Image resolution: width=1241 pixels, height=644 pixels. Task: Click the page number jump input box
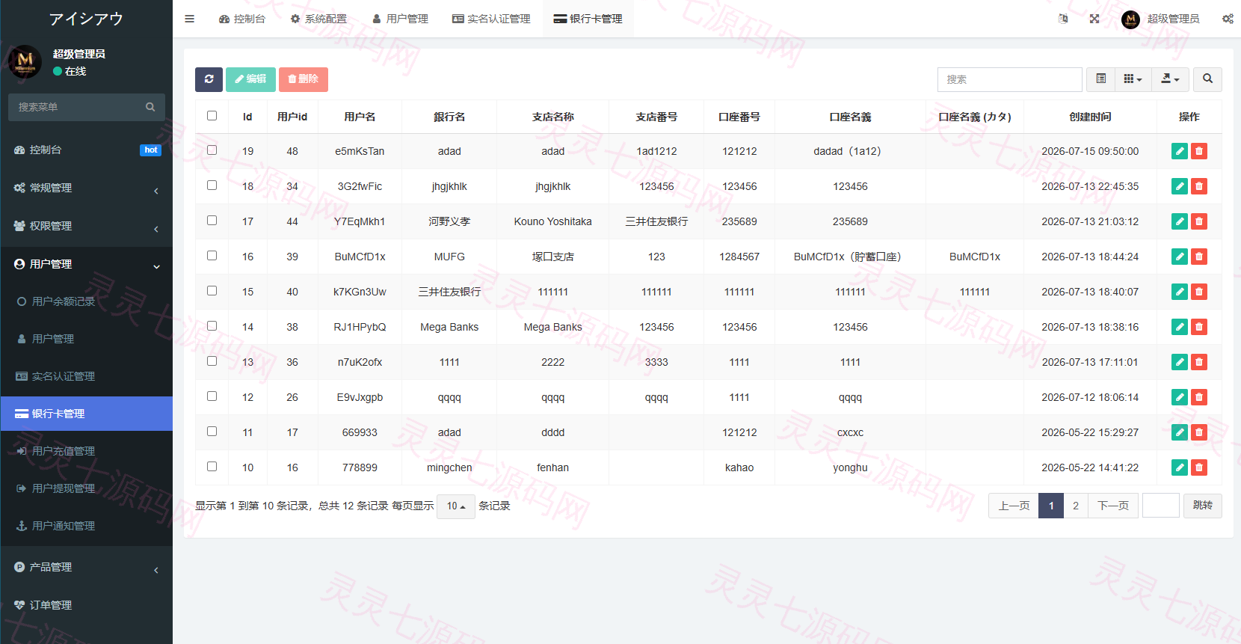(1161, 506)
